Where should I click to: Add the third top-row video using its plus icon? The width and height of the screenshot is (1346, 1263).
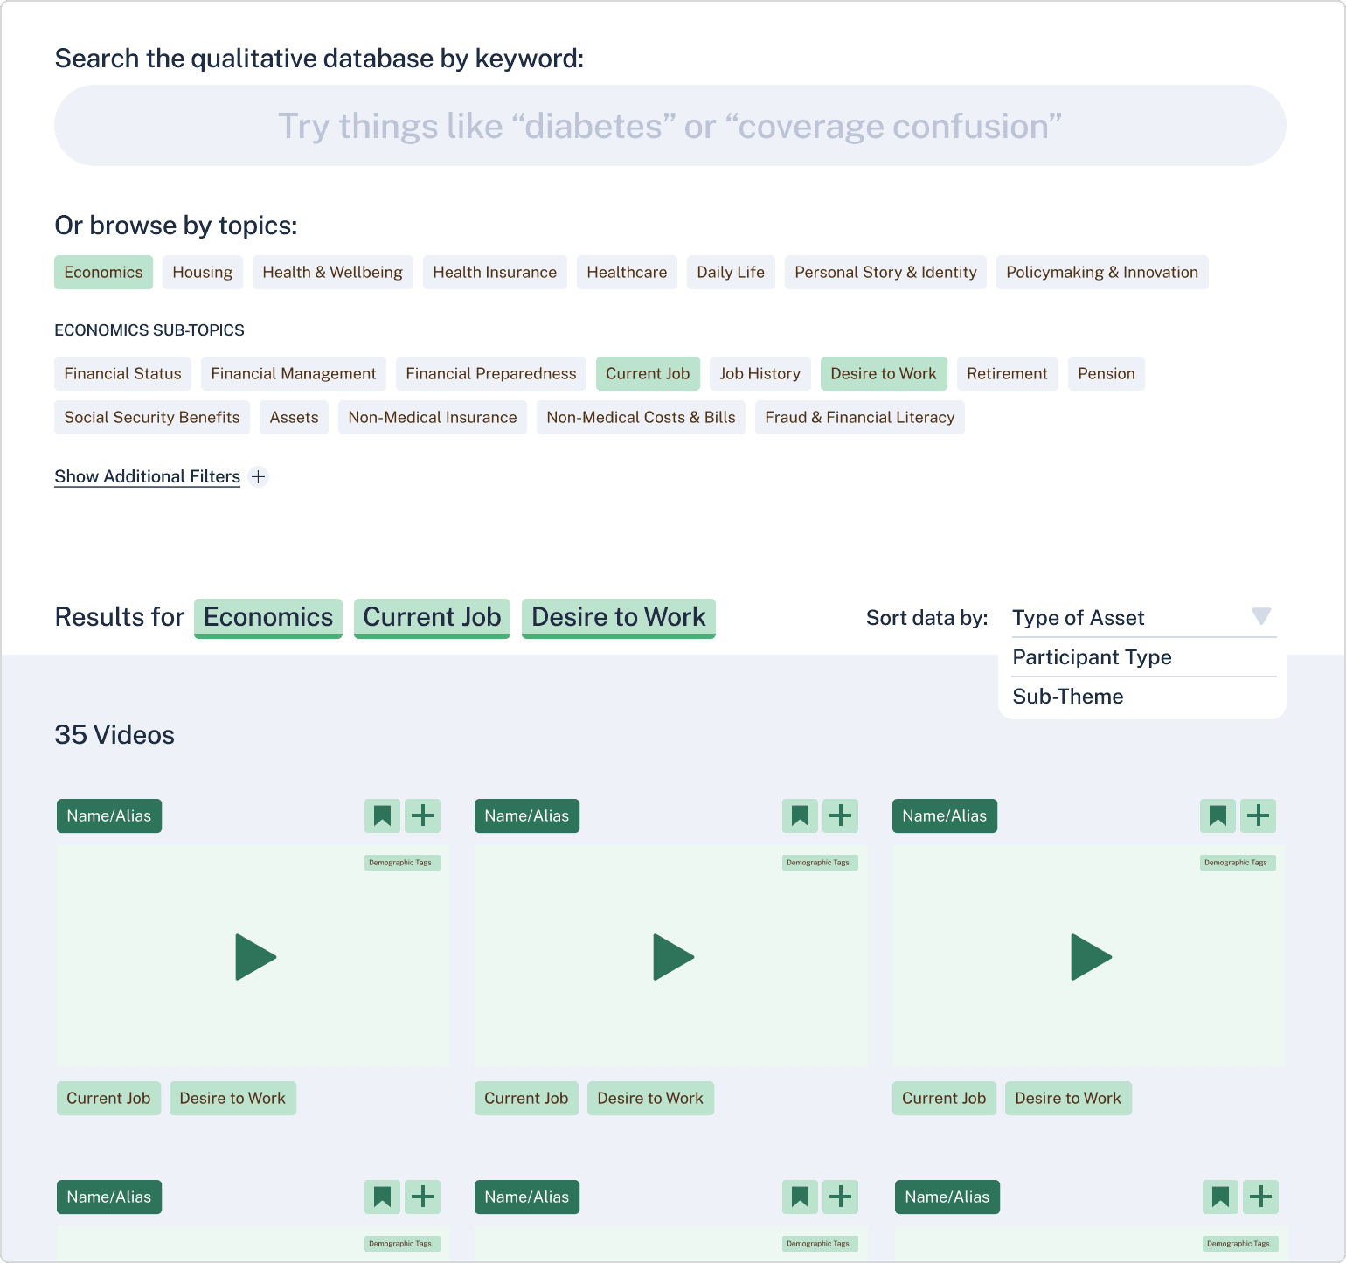pyautogui.click(x=1259, y=815)
